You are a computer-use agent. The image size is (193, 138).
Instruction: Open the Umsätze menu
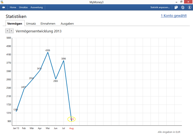pos(23,7)
